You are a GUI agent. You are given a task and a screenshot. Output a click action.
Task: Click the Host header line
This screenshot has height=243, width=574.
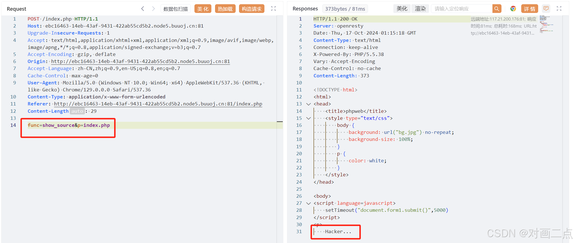(115, 26)
